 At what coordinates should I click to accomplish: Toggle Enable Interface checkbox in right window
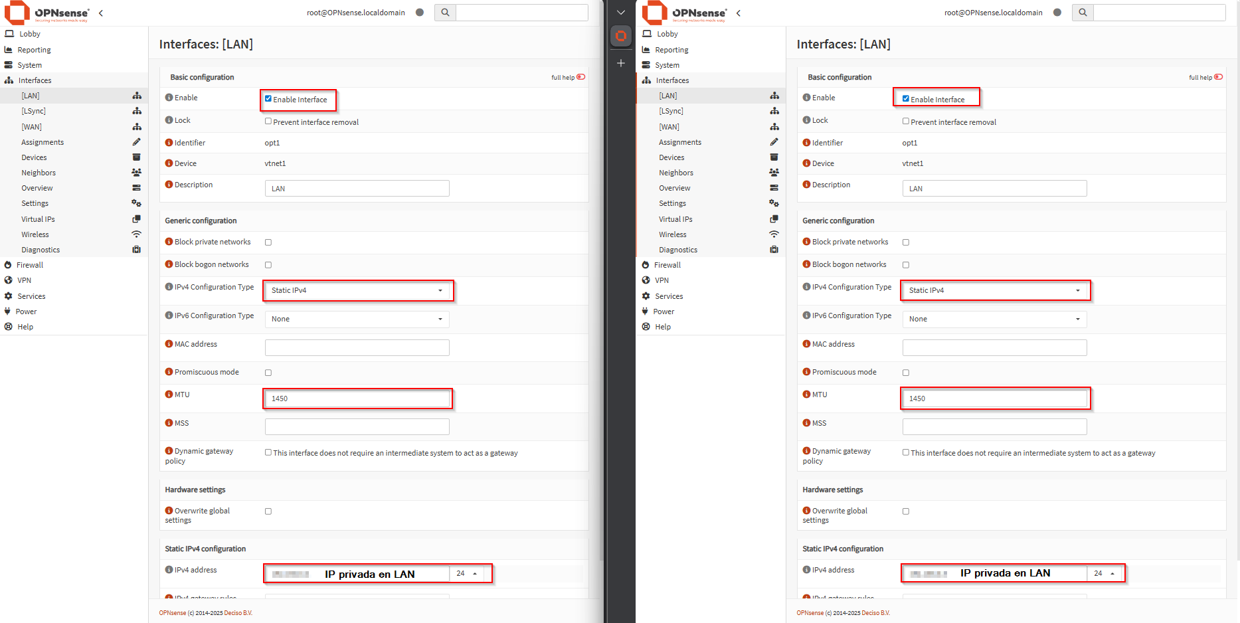906,99
